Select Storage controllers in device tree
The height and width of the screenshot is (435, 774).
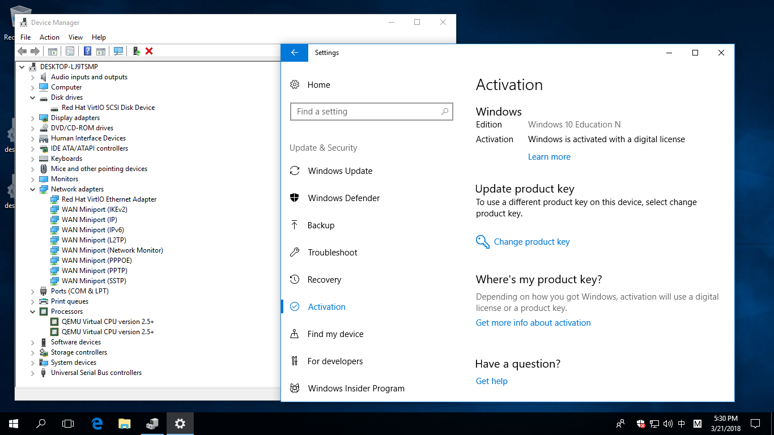(x=79, y=352)
